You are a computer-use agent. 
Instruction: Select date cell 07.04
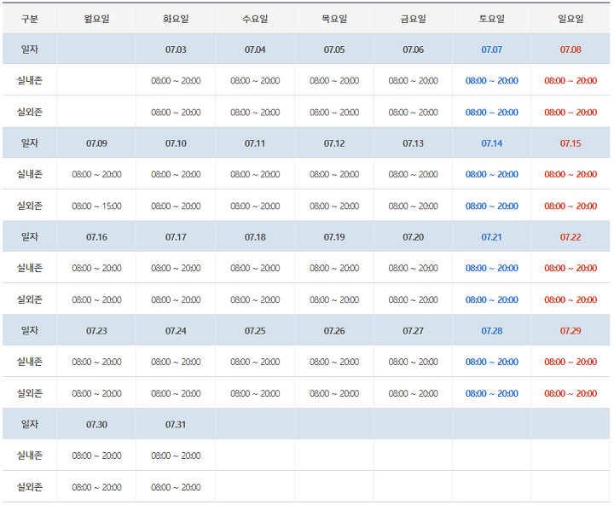pyautogui.click(x=255, y=49)
